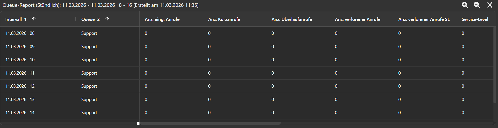Select the 11.03.2026 . 08 interval row
The height and width of the screenshot is (128, 498).
click(x=20, y=33)
